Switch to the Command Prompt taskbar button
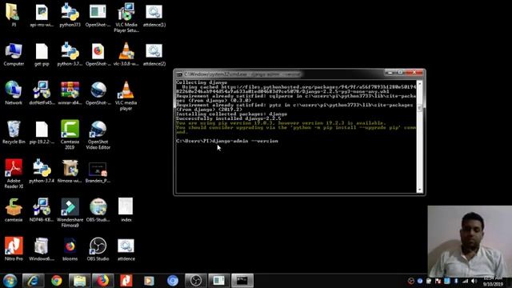The height and width of the screenshot is (288, 512). 242,281
